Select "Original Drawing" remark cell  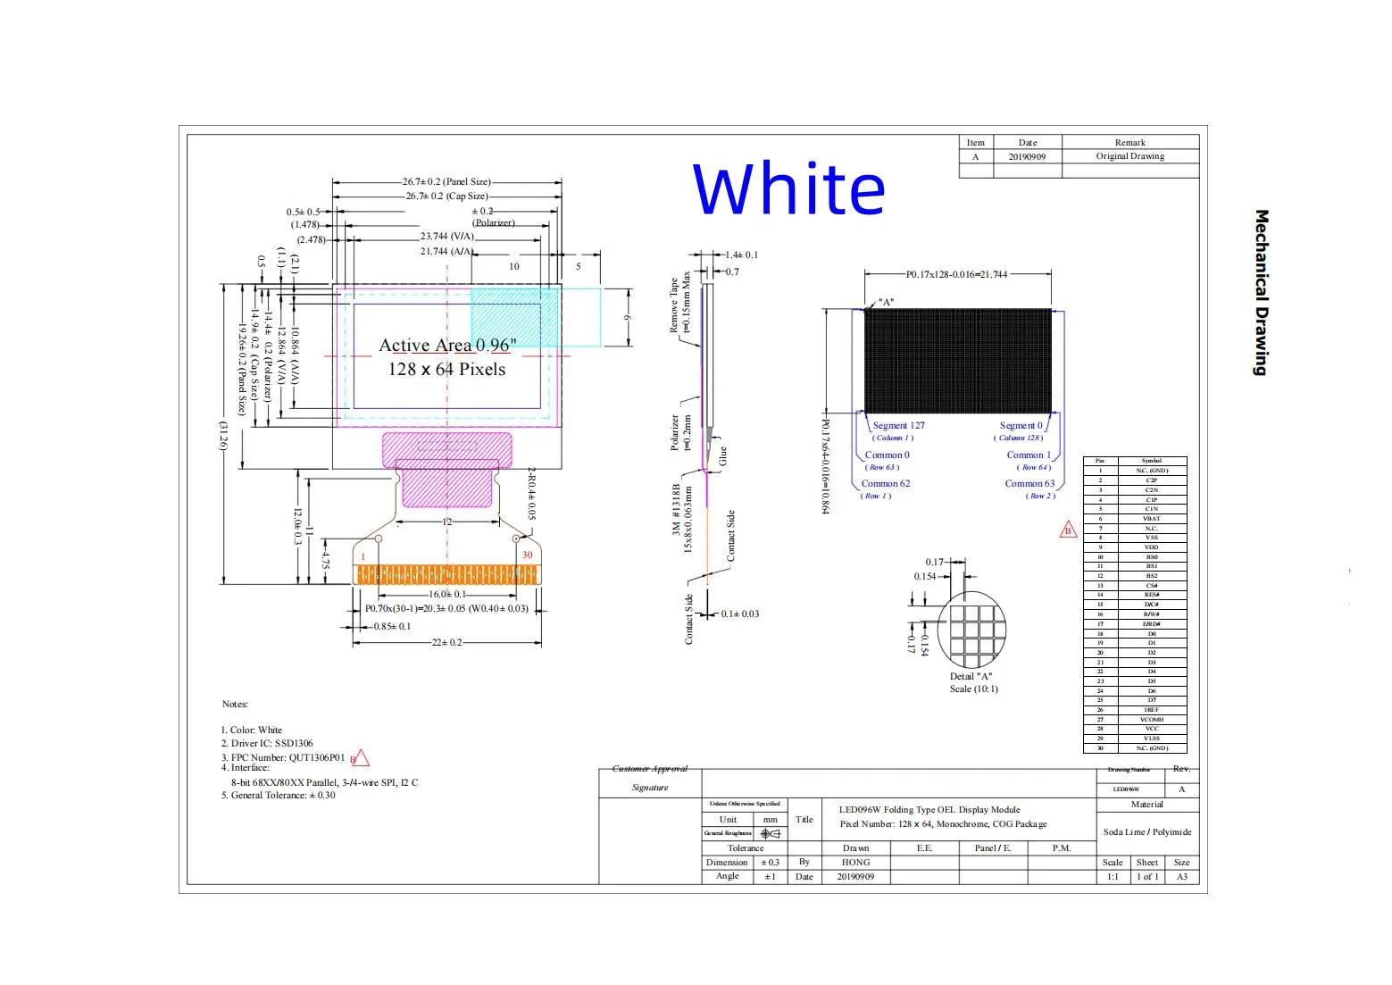click(1129, 156)
